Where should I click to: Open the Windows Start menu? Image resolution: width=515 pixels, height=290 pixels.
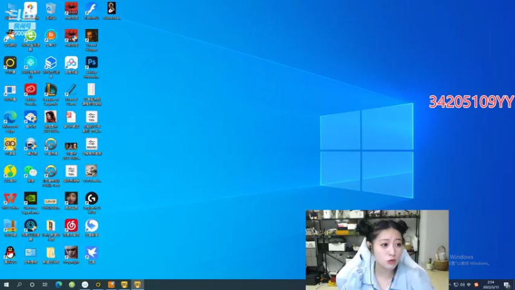click(x=6, y=284)
